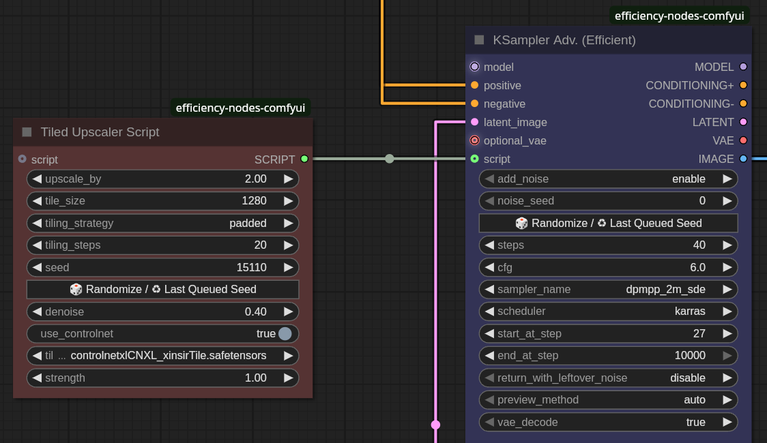The image size is (767, 443).
Task: Click the latent_image input socket on KSampler
Action: [474, 121]
